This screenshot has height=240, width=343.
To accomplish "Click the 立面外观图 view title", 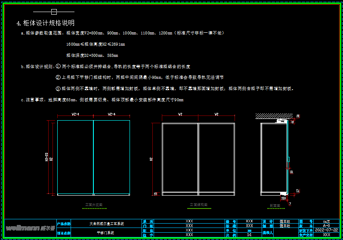I will pos(93,205).
